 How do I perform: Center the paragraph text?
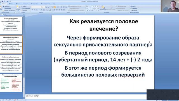click(x=57, y=10)
